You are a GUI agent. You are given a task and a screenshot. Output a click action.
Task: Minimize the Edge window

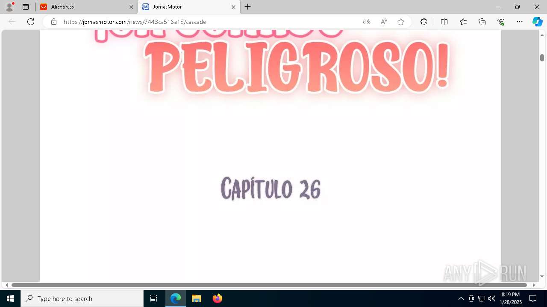coord(498,7)
